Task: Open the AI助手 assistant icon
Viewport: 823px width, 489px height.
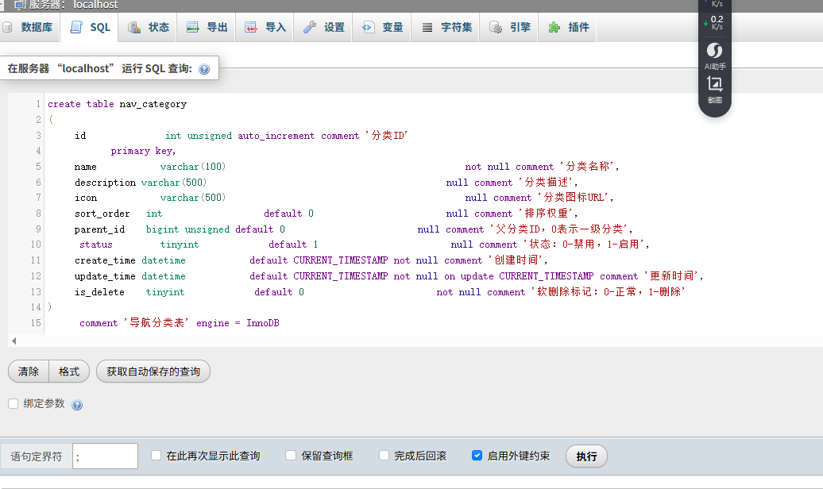Action: point(714,51)
